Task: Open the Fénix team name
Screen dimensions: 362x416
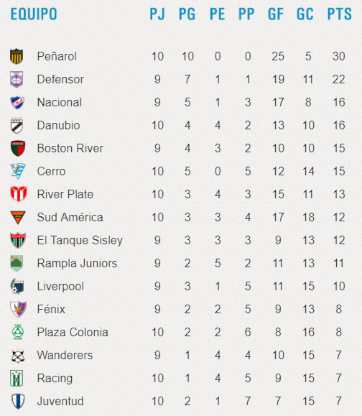Action: point(51,309)
